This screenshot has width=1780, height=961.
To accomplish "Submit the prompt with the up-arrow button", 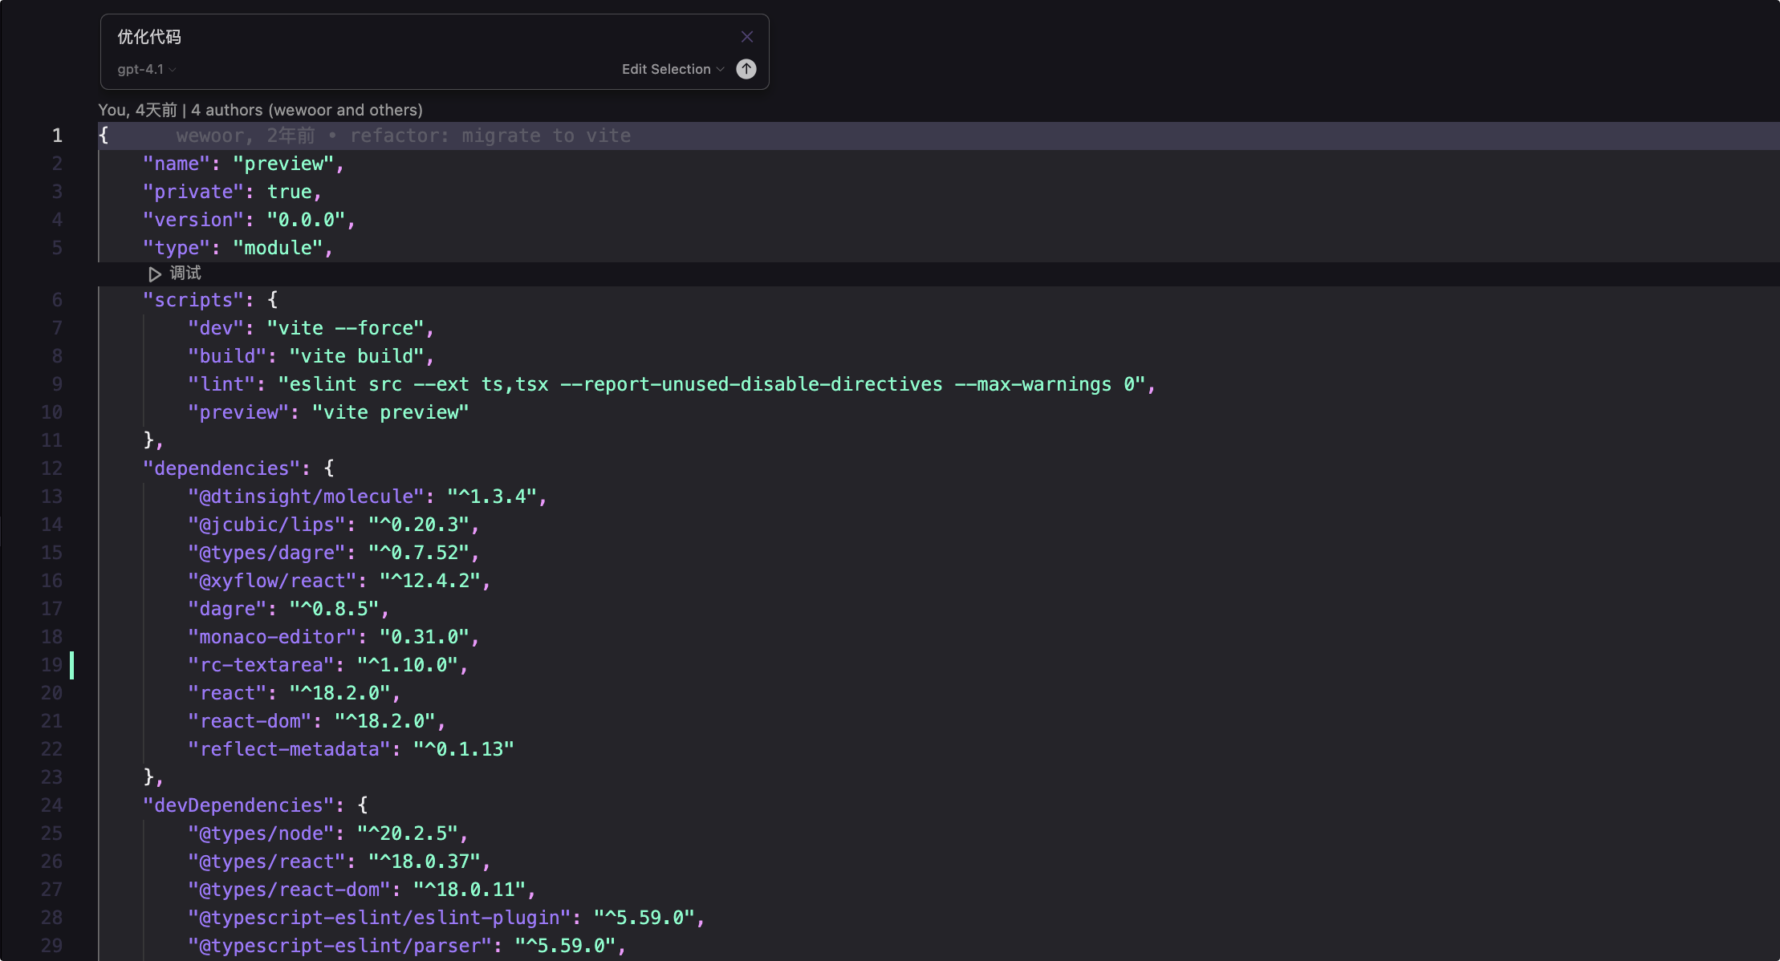I will click(x=746, y=69).
